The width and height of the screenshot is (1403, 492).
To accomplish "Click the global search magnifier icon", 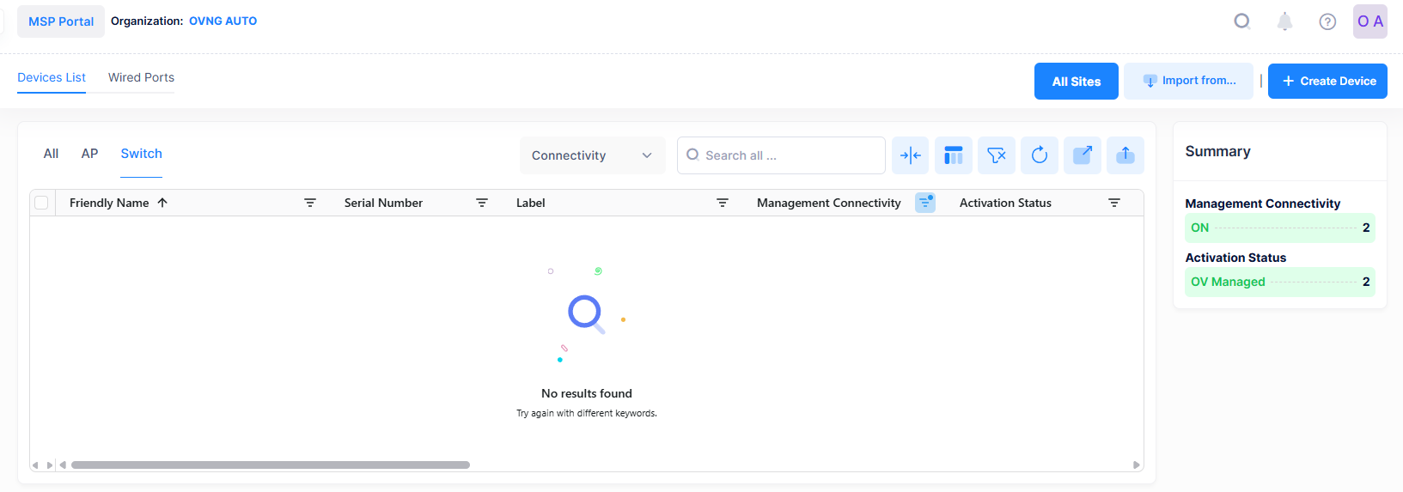I will coord(1241,21).
